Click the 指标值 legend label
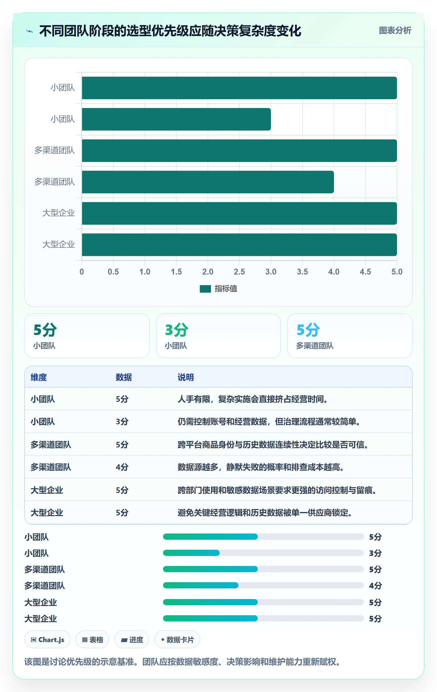The width and height of the screenshot is (437, 692). (226, 289)
